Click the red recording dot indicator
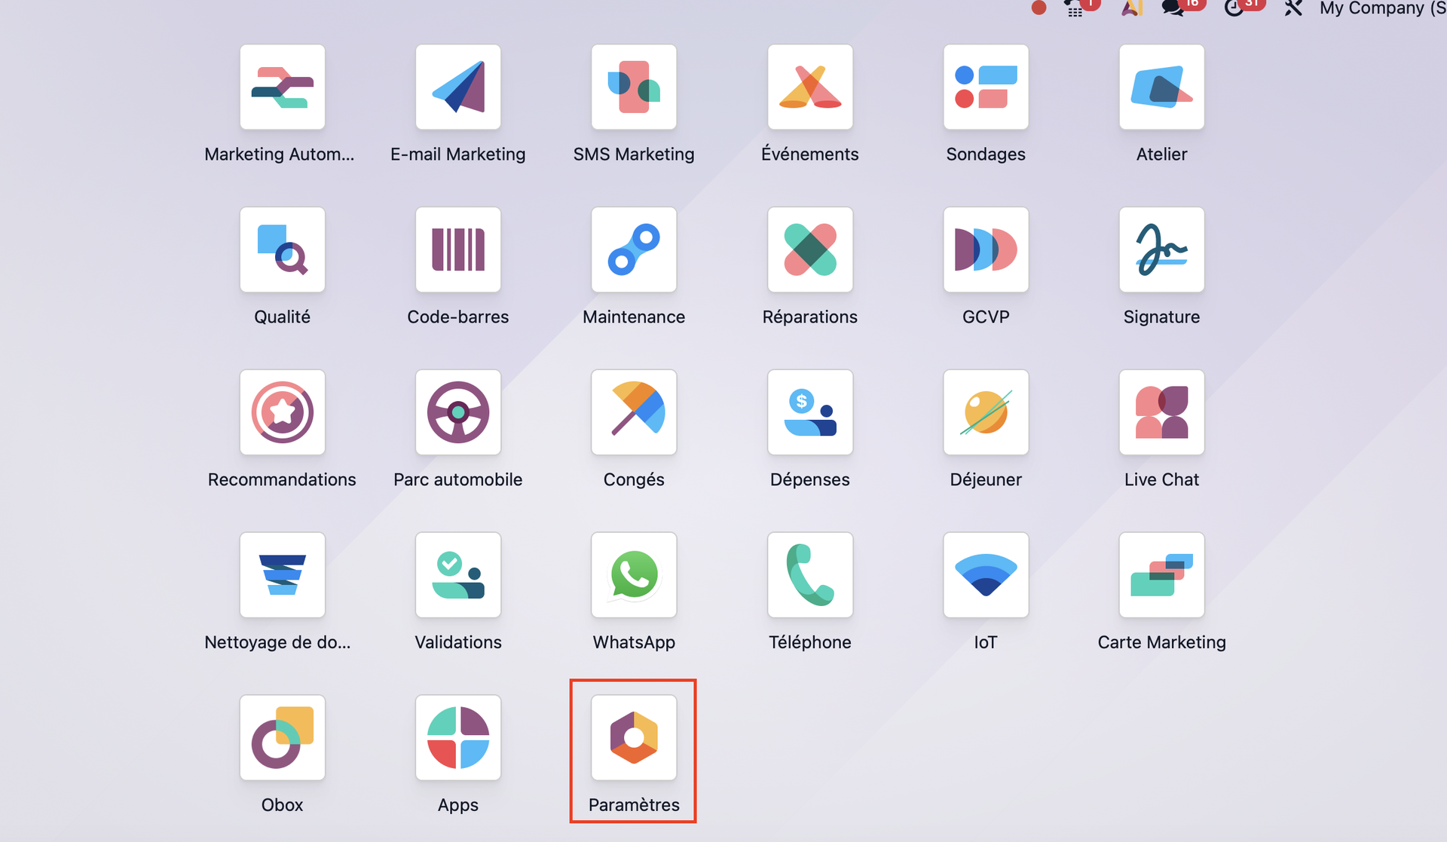The height and width of the screenshot is (842, 1447). pos(1039,8)
